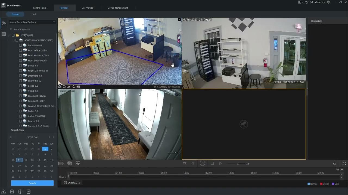The width and height of the screenshot is (348, 195).
Task: Check the ADM32P16-V3 DEMO checkbox
Action: coord(17,40)
